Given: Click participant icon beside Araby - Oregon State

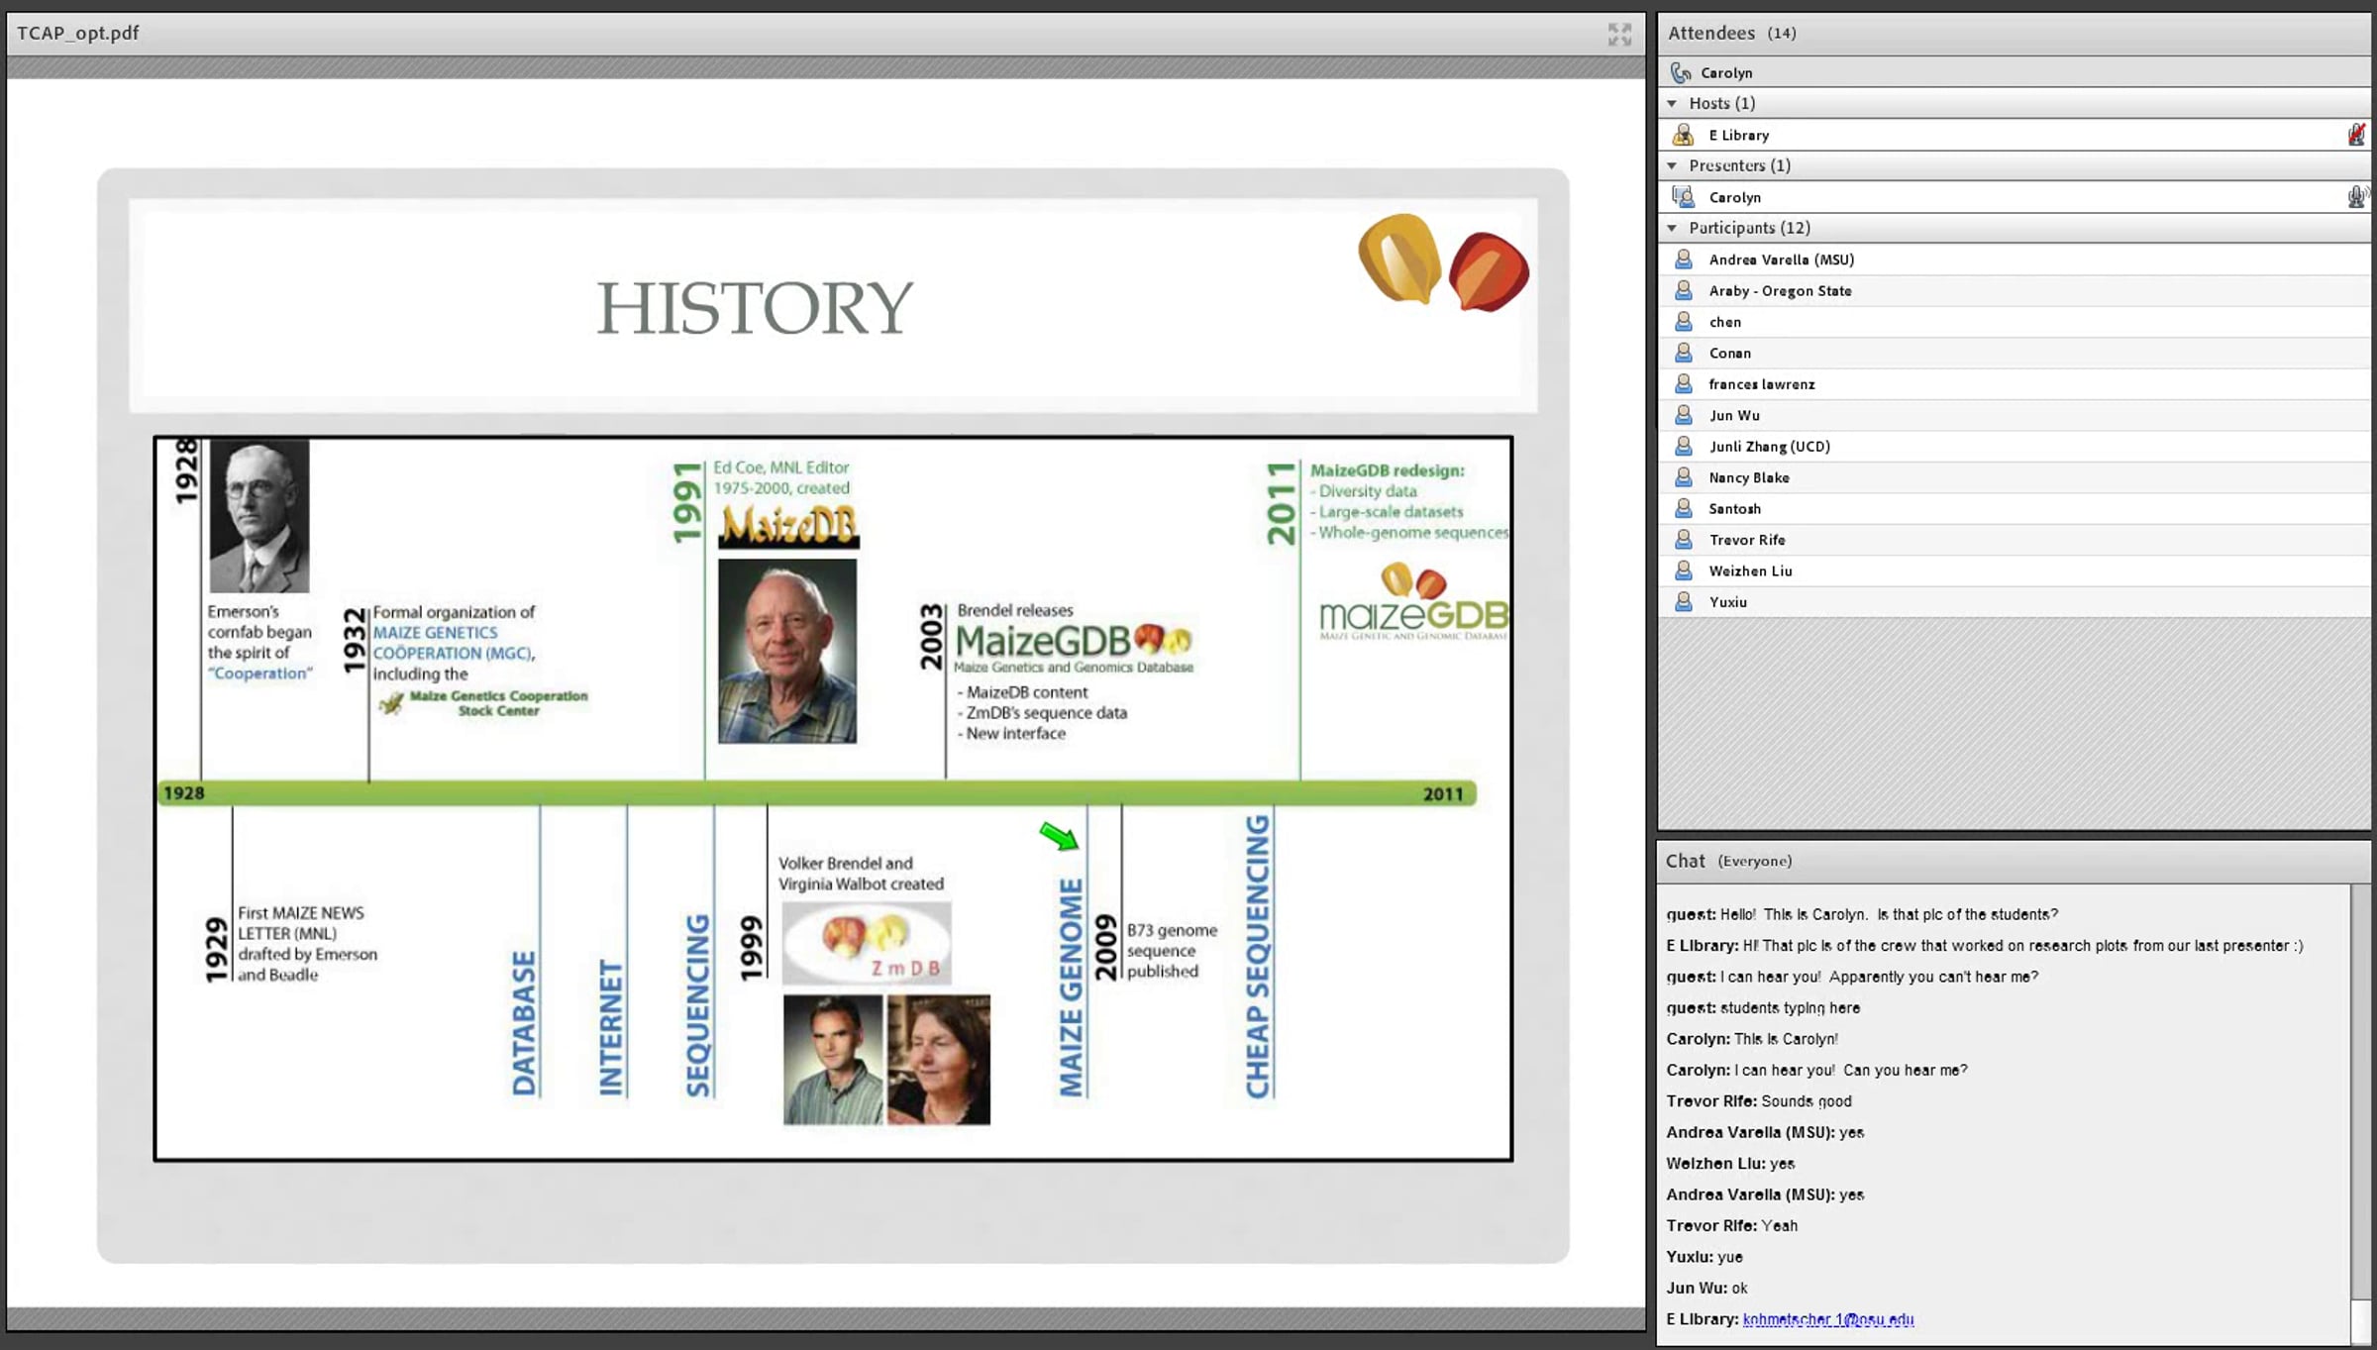Looking at the screenshot, I should [x=1683, y=290].
